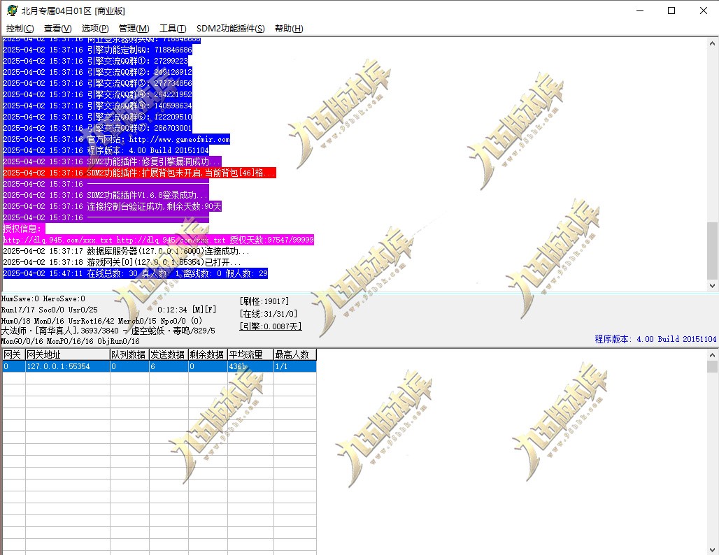Click the 队列数据 column header
Image resolution: width=719 pixels, height=555 pixels.
click(x=129, y=354)
